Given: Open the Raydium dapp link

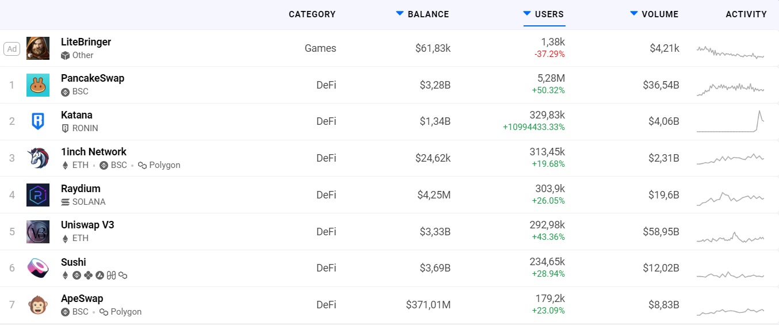Looking at the screenshot, I should (x=81, y=189).
